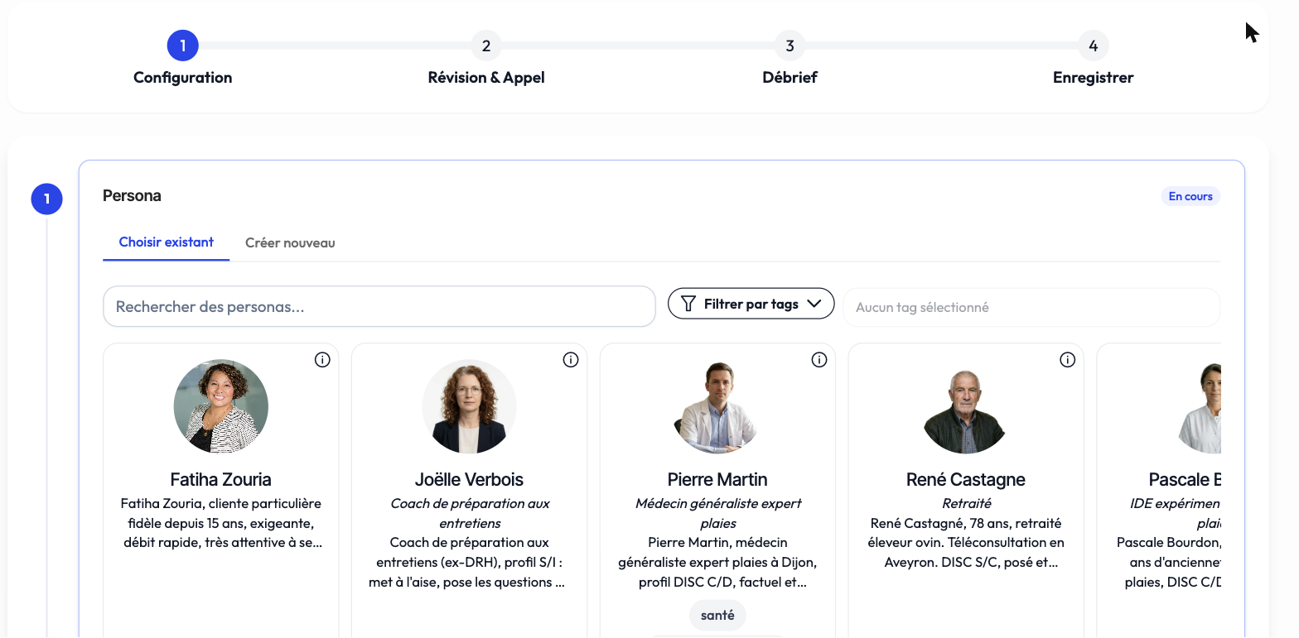Viewport: 1299px width, 638px height.
Task: Click step 1 Configuration circle
Action: 182,46
